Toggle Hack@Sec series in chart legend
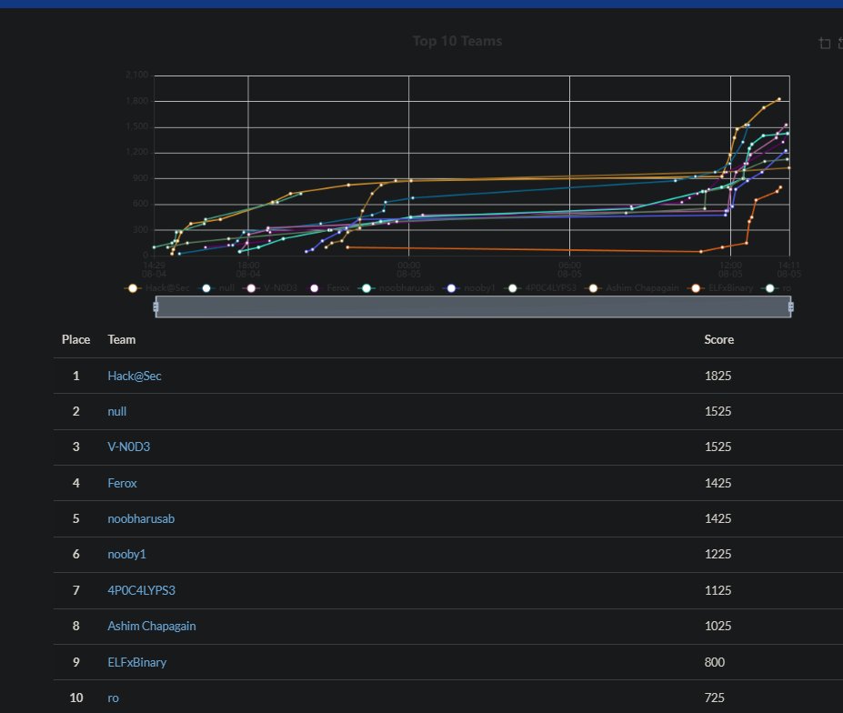Viewport: 843px width, 713px height. (156, 288)
